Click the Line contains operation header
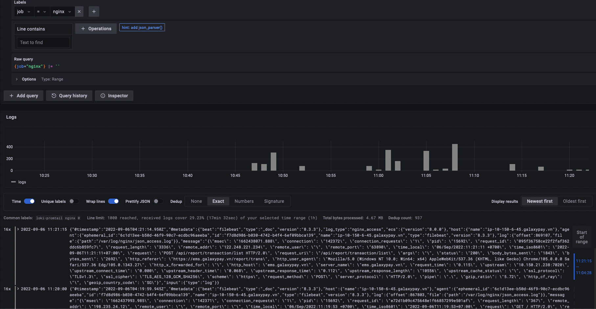 (43, 29)
